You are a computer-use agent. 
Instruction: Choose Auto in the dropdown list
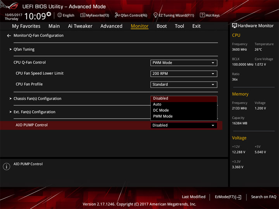184,104
